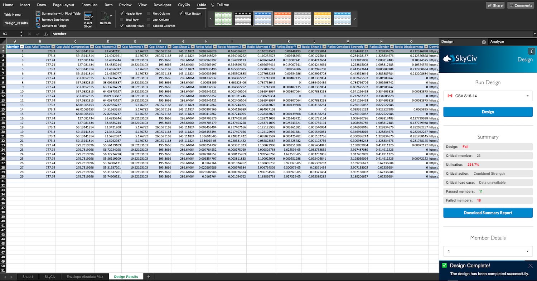This screenshot has width=537, height=281.
Task: Click the Share button
Action: [x=495, y=5]
